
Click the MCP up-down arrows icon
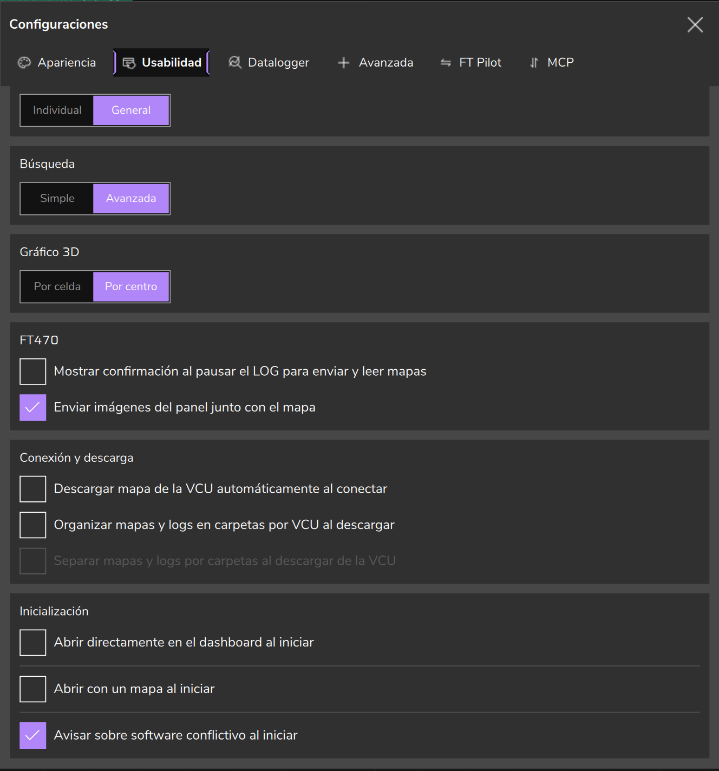point(534,63)
